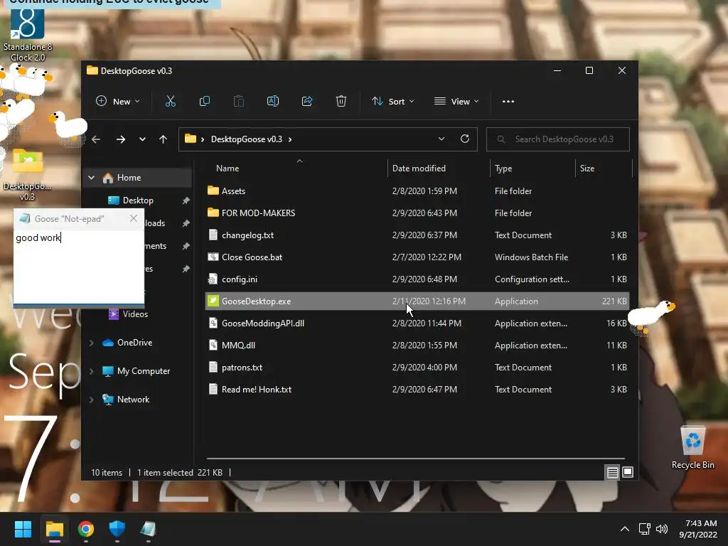Screen dimensions: 728x546
Task: Close the Goose Not-epad window
Action: click(x=133, y=218)
